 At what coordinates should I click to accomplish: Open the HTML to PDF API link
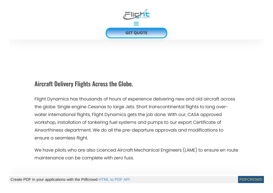tap(114, 179)
